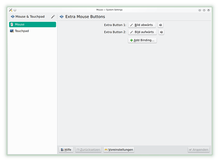Select Touchpad in the sidebar

tap(32, 31)
